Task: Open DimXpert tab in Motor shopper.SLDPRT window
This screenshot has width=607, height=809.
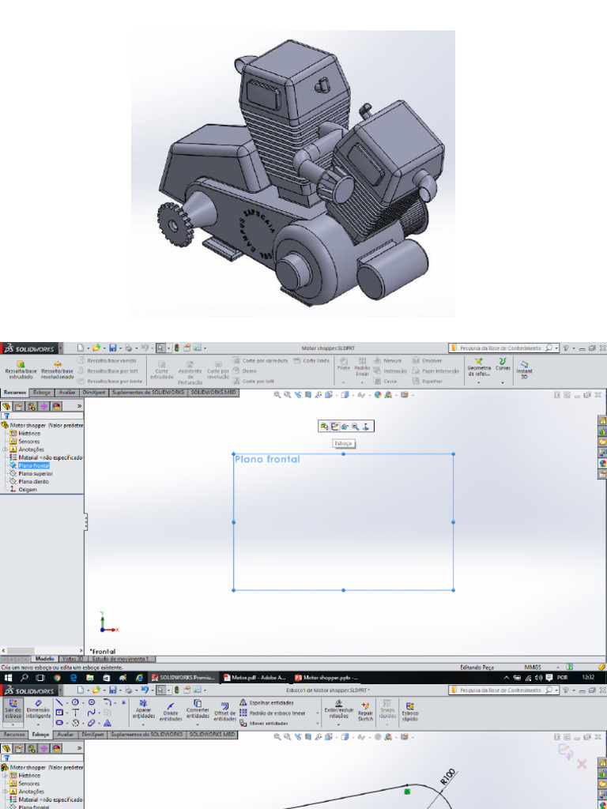Action: [95, 392]
